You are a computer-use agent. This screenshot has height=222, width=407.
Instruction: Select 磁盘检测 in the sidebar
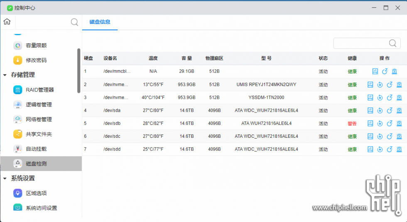pyautogui.click(x=41, y=163)
